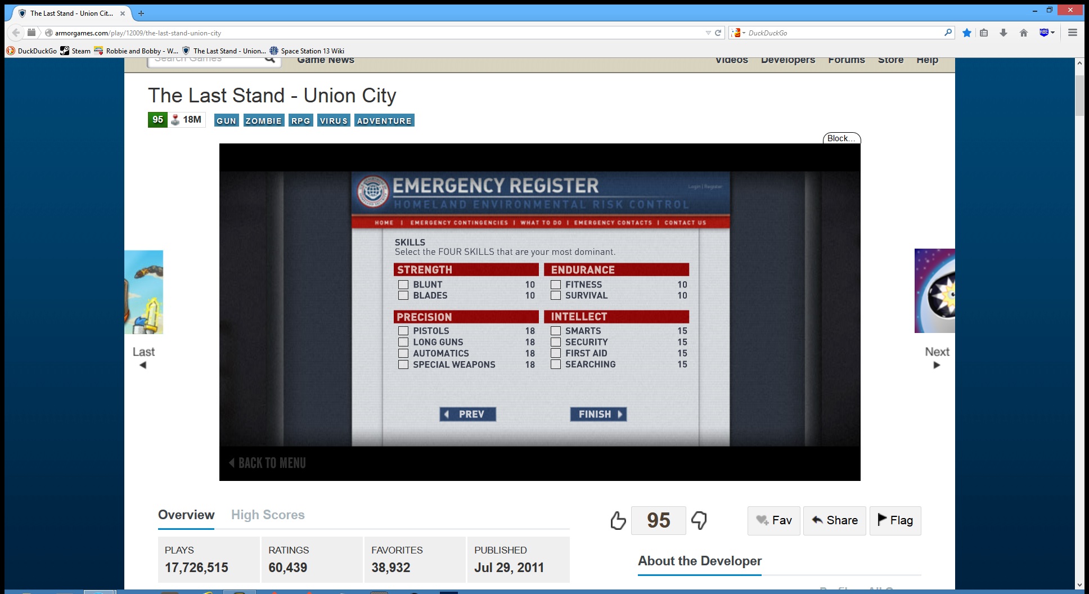The height and width of the screenshot is (594, 1089).
Task: Open the Downloads arrow icon
Action: click(1003, 33)
